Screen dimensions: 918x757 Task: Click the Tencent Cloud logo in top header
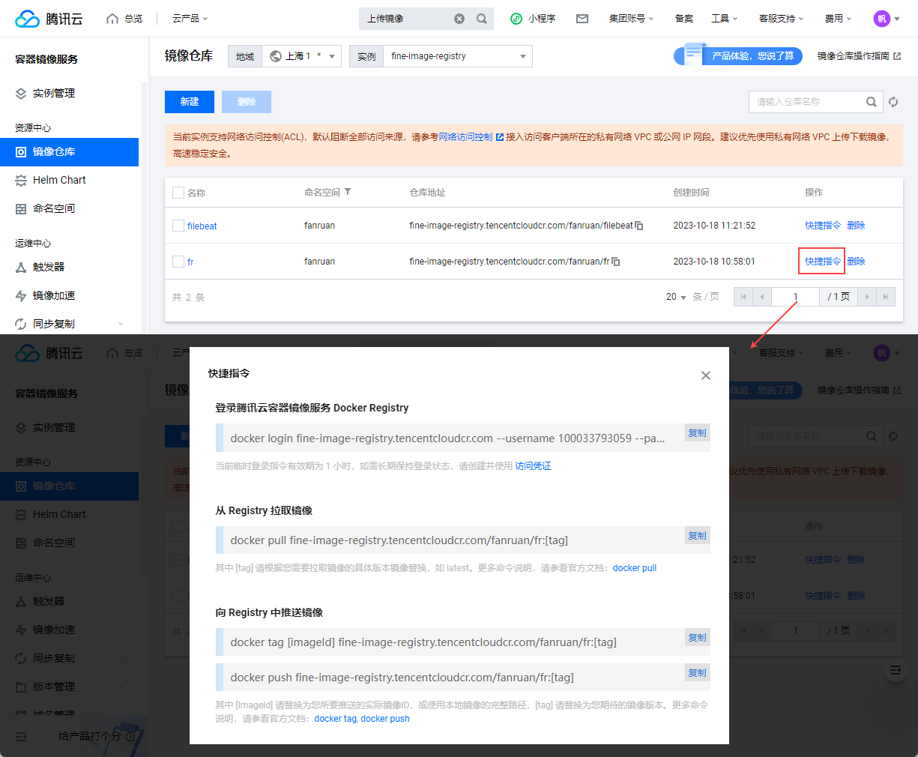point(49,19)
